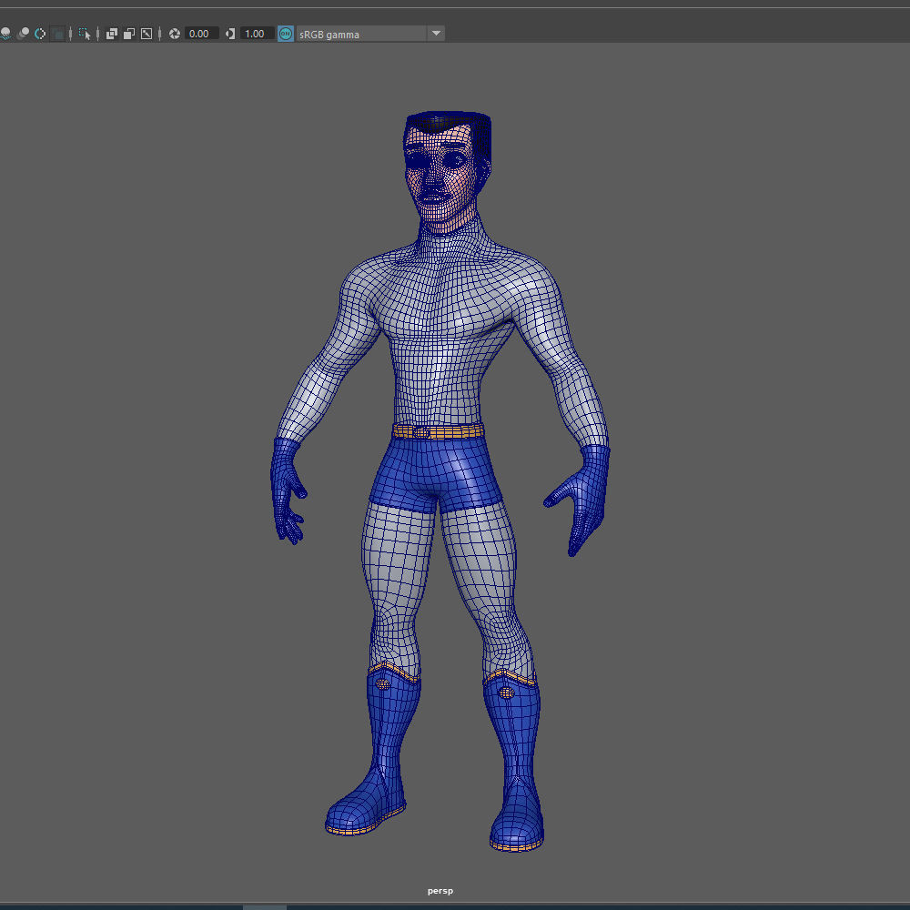Select the character's yellow belt mesh
This screenshot has width=910, height=910.
point(438,431)
